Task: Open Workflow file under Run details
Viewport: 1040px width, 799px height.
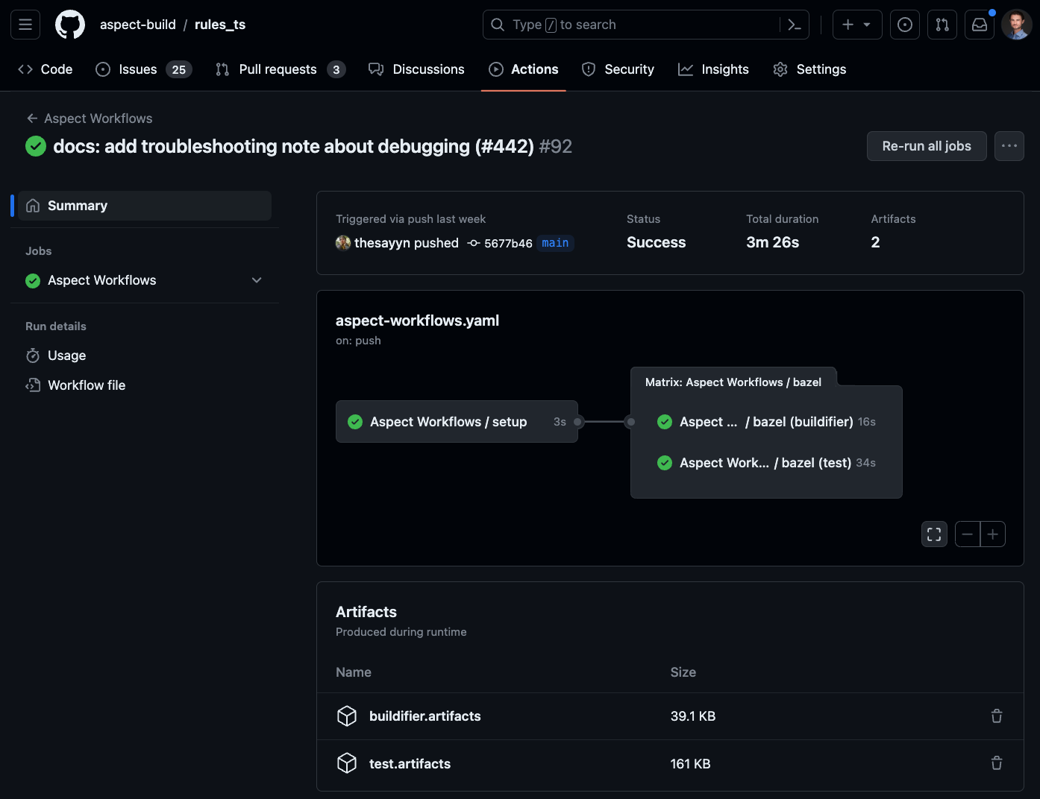Action: click(75, 385)
